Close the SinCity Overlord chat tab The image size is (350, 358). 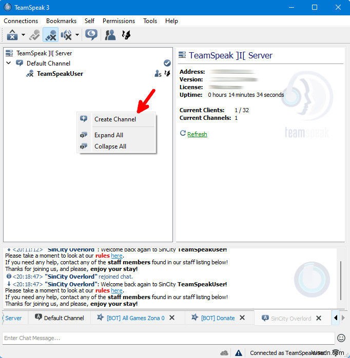click(319, 318)
